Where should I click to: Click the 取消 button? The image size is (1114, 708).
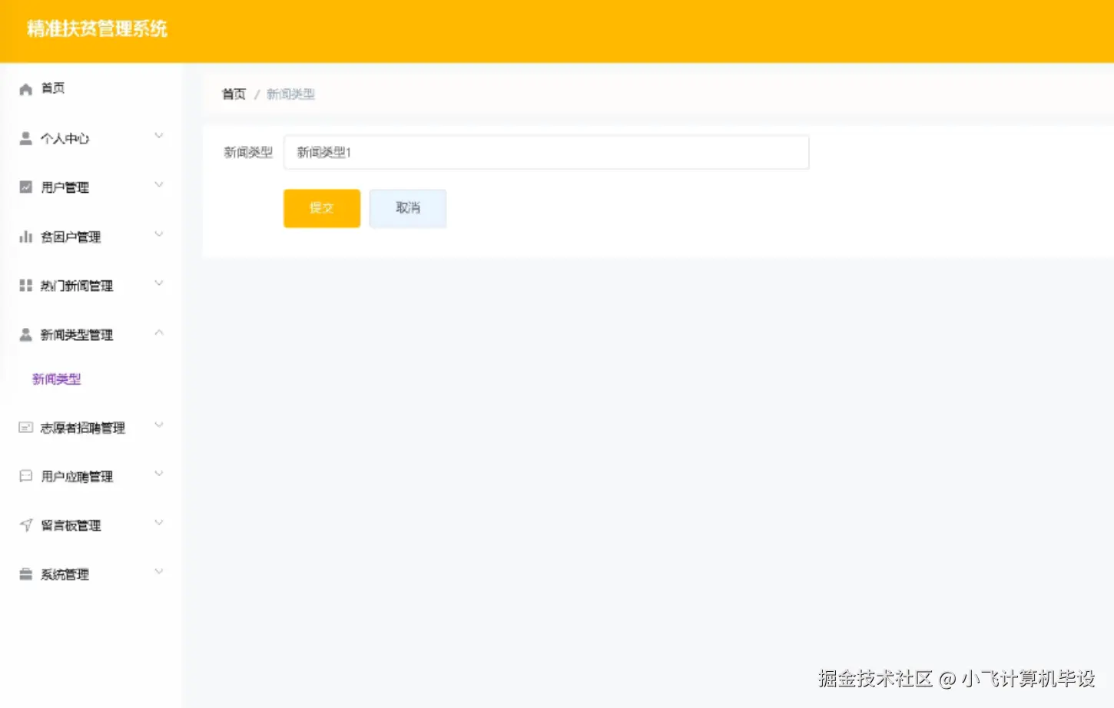(408, 208)
